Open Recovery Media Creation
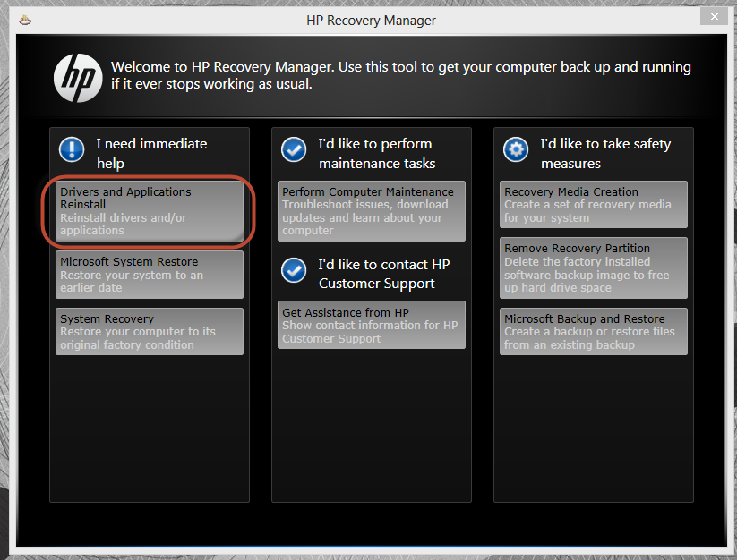Image resolution: width=737 pixels, height=560 pixels. (x=593, y=205)
